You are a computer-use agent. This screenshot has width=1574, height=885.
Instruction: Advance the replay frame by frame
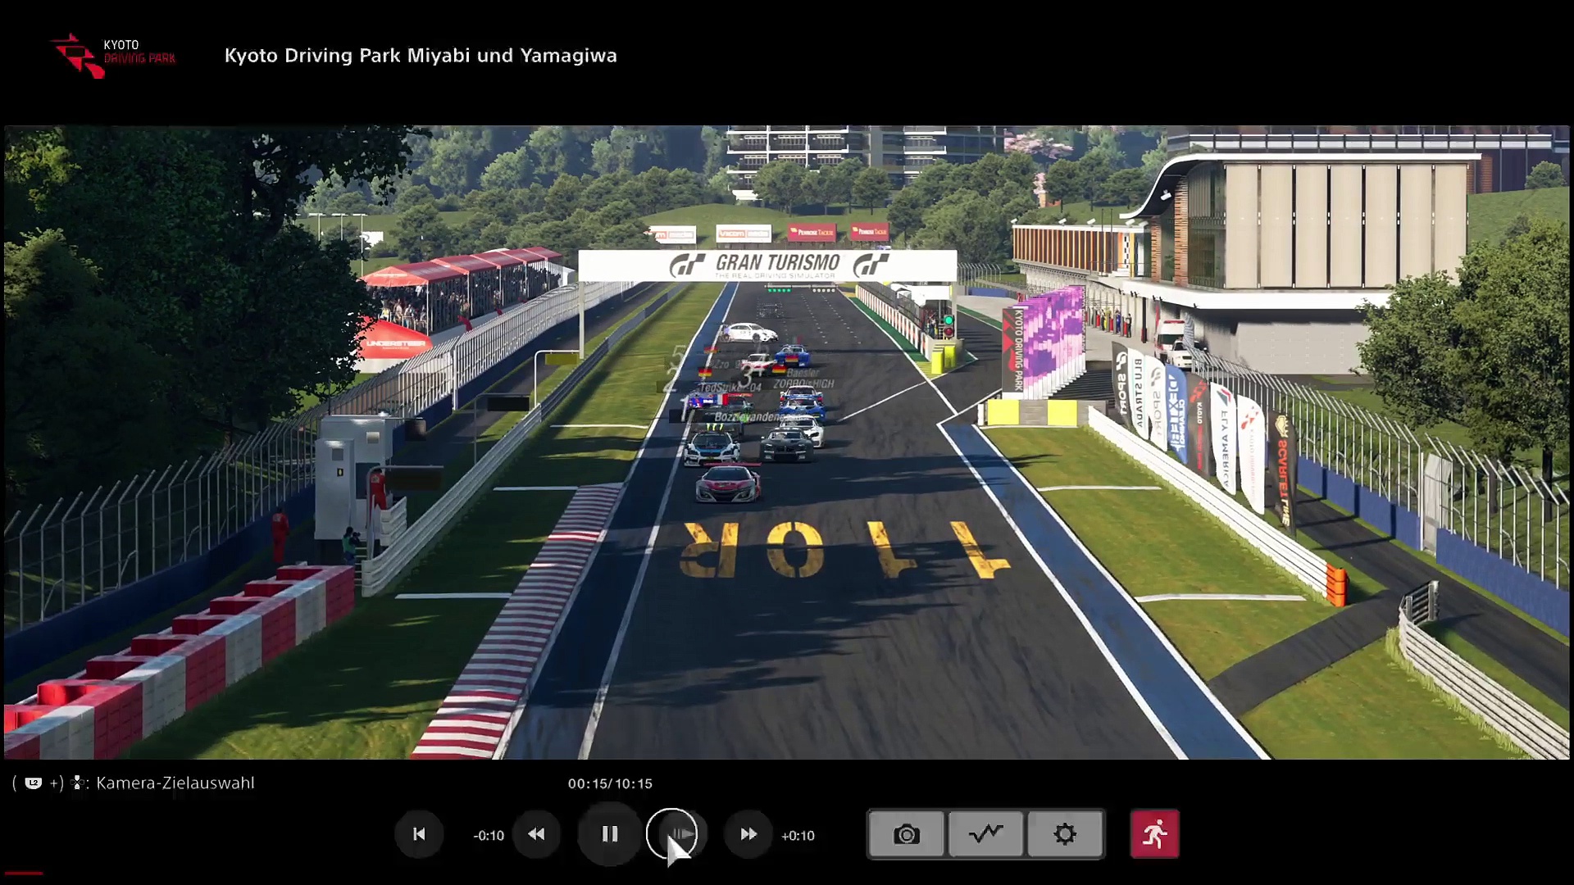point(680,834)
